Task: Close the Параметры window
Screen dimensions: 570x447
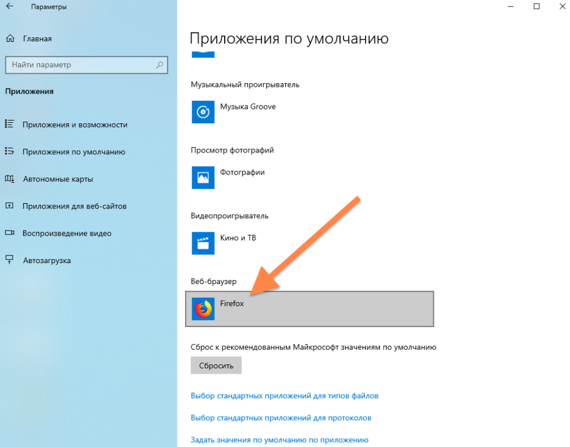Action: pyautogui.click(x=562, y=6)
